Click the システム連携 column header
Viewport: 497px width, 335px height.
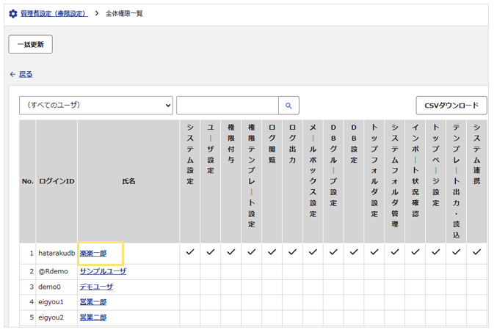click(476, 182)
